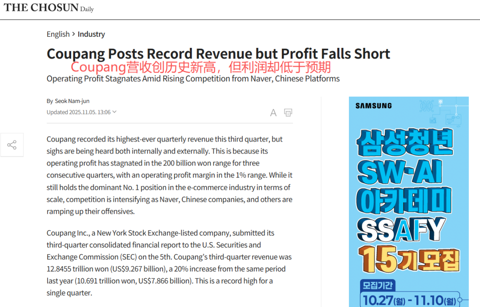Click the SSAFY text in the ad
Screen dimensions: 480x307
(401, 229)
